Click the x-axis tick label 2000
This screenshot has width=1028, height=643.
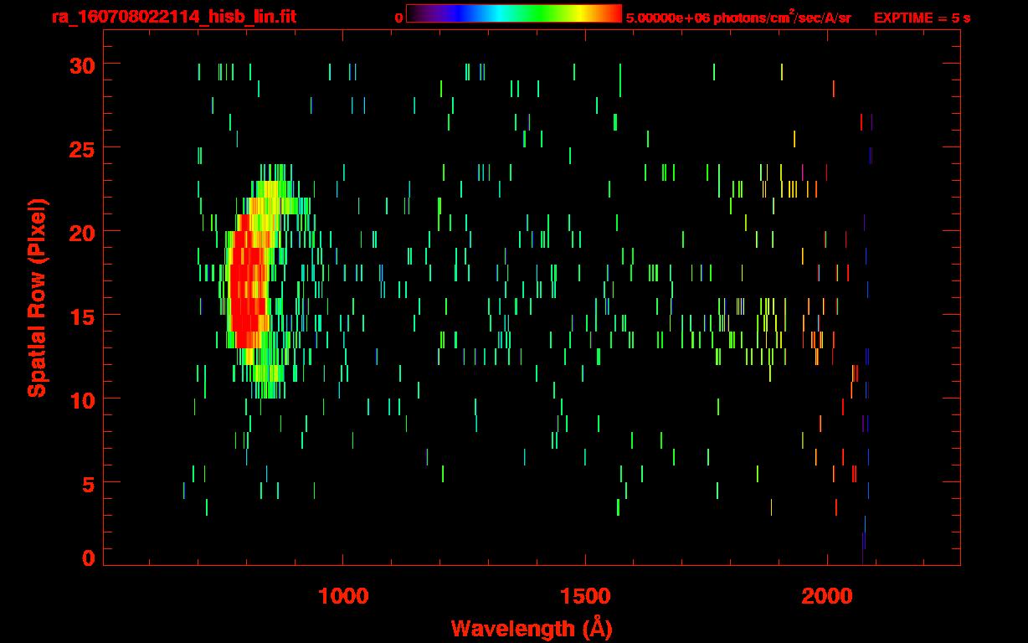[827, 596]
